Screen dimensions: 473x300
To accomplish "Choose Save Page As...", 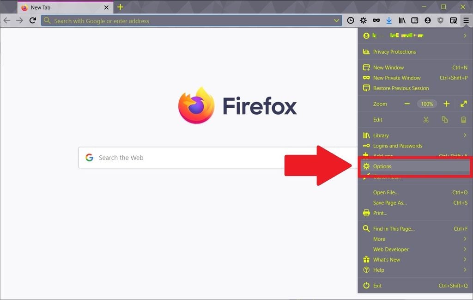I will (415, 202).
